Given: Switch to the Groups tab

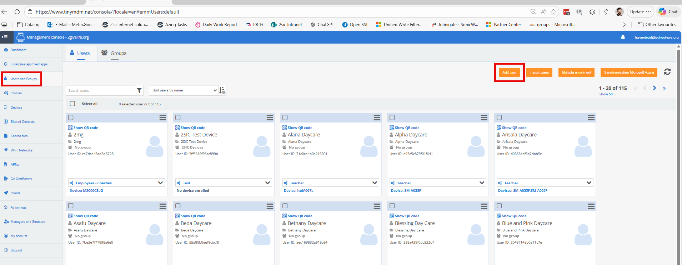Looking at the screenshot, I should (x=114, y=53).
